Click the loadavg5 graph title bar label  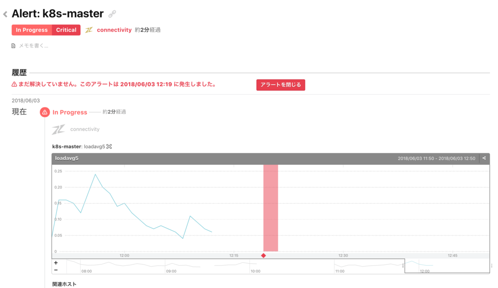pos(67,158)
